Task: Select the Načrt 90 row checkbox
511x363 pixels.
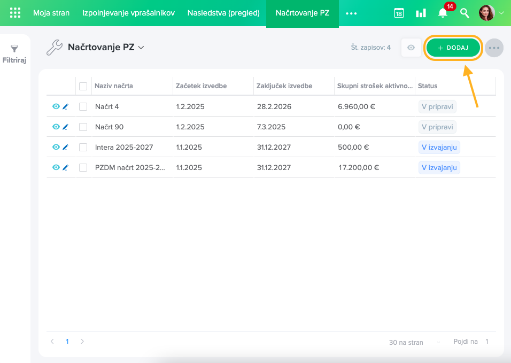Action: 83,127
